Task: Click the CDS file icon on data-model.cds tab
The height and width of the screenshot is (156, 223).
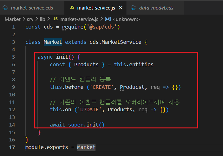Action: point(134,8)
